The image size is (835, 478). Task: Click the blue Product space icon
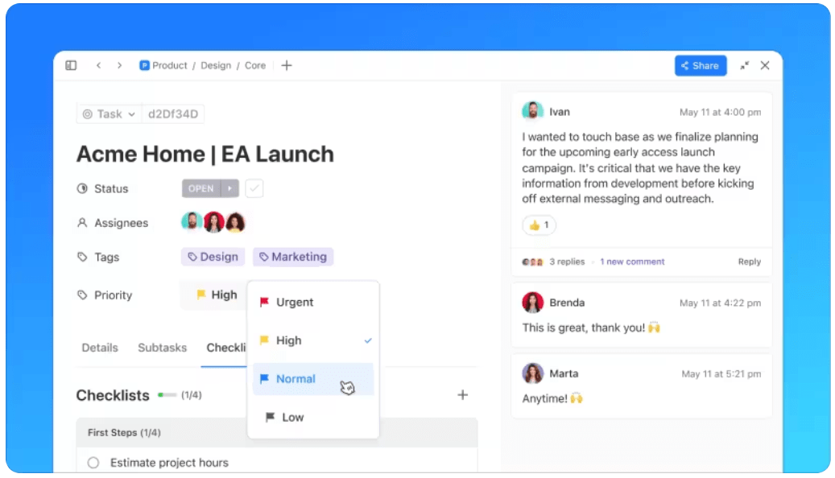144,65
